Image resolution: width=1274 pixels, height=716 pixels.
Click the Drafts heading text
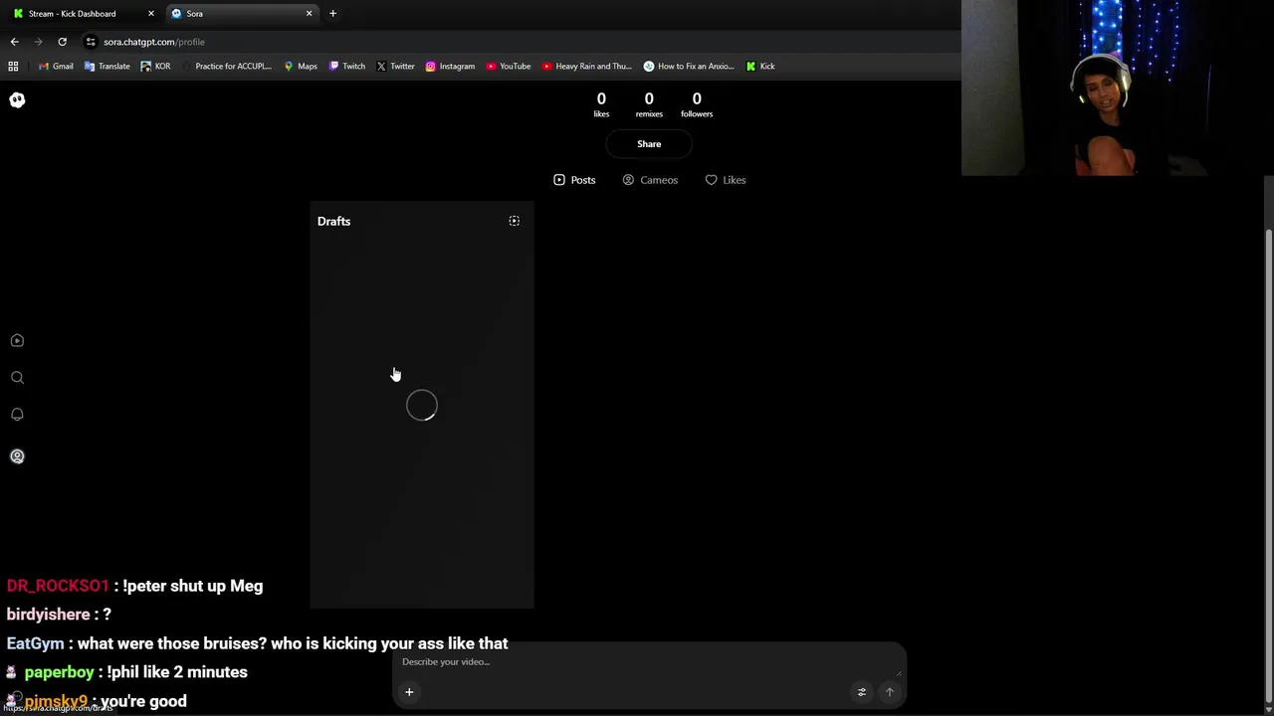tap(333, 221)
